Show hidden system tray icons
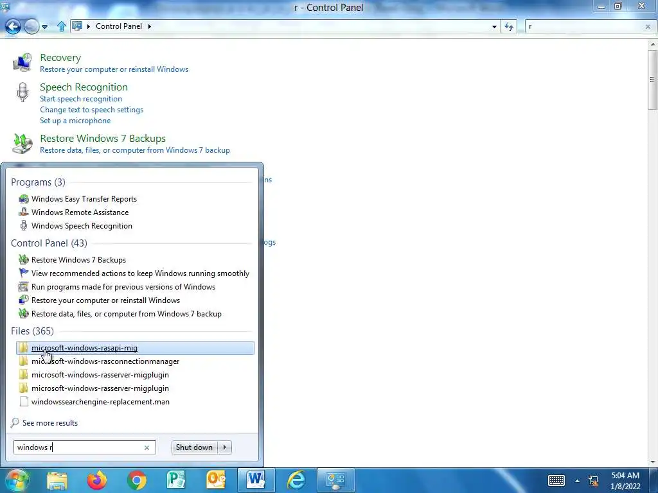658x493 pixels. coord(578,481)
